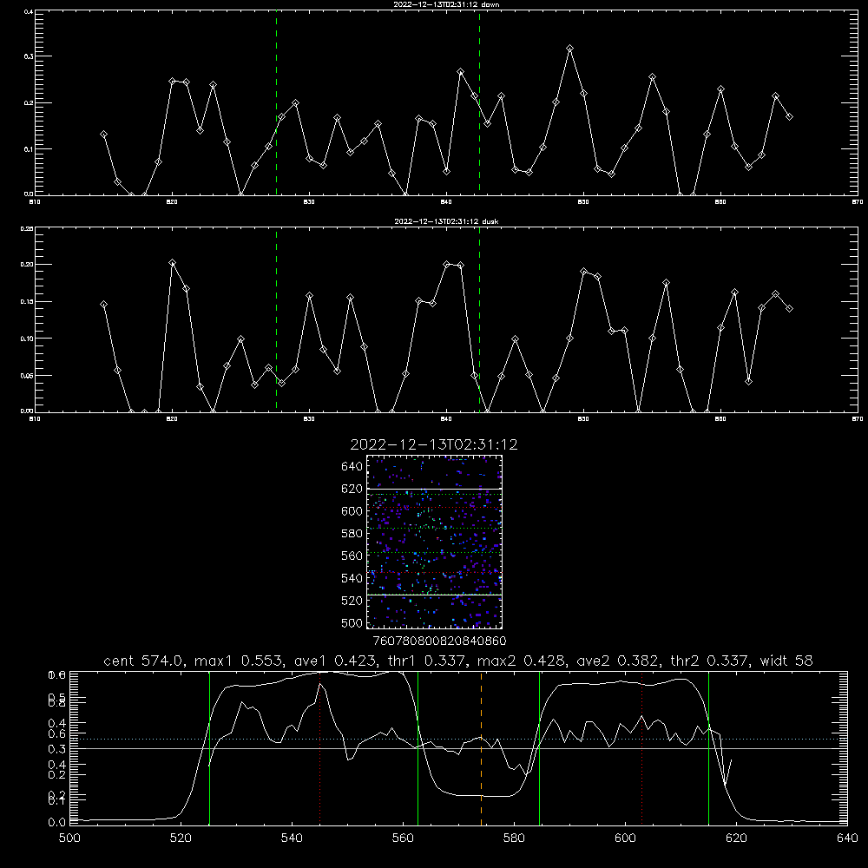Click the "520" y-axis label beside the image
The width and height of the screenshot is (868, 868).
click(x=352, y=600)
